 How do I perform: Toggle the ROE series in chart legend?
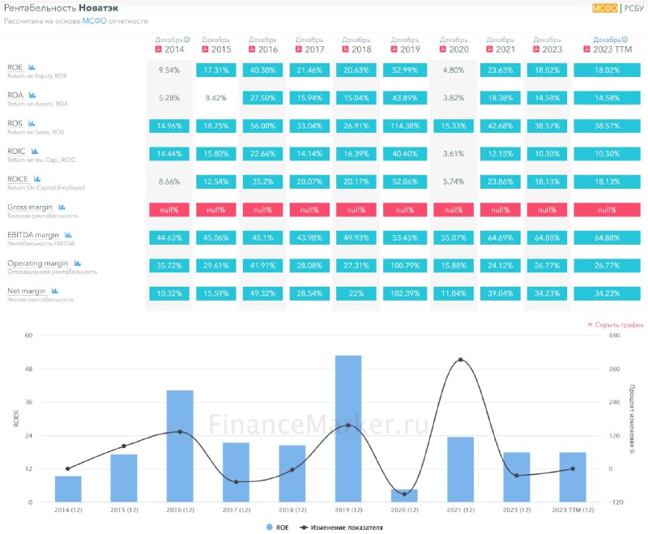click(278, 528)
